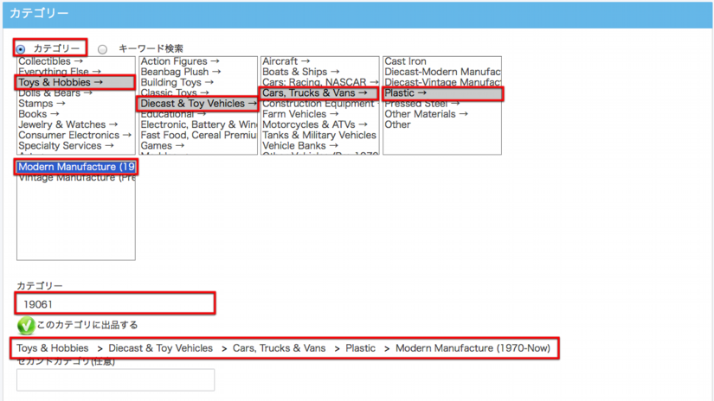Expand Consumer Electronics category
The width and height of the screenshot is (714, 401).
tap(74, 135)
